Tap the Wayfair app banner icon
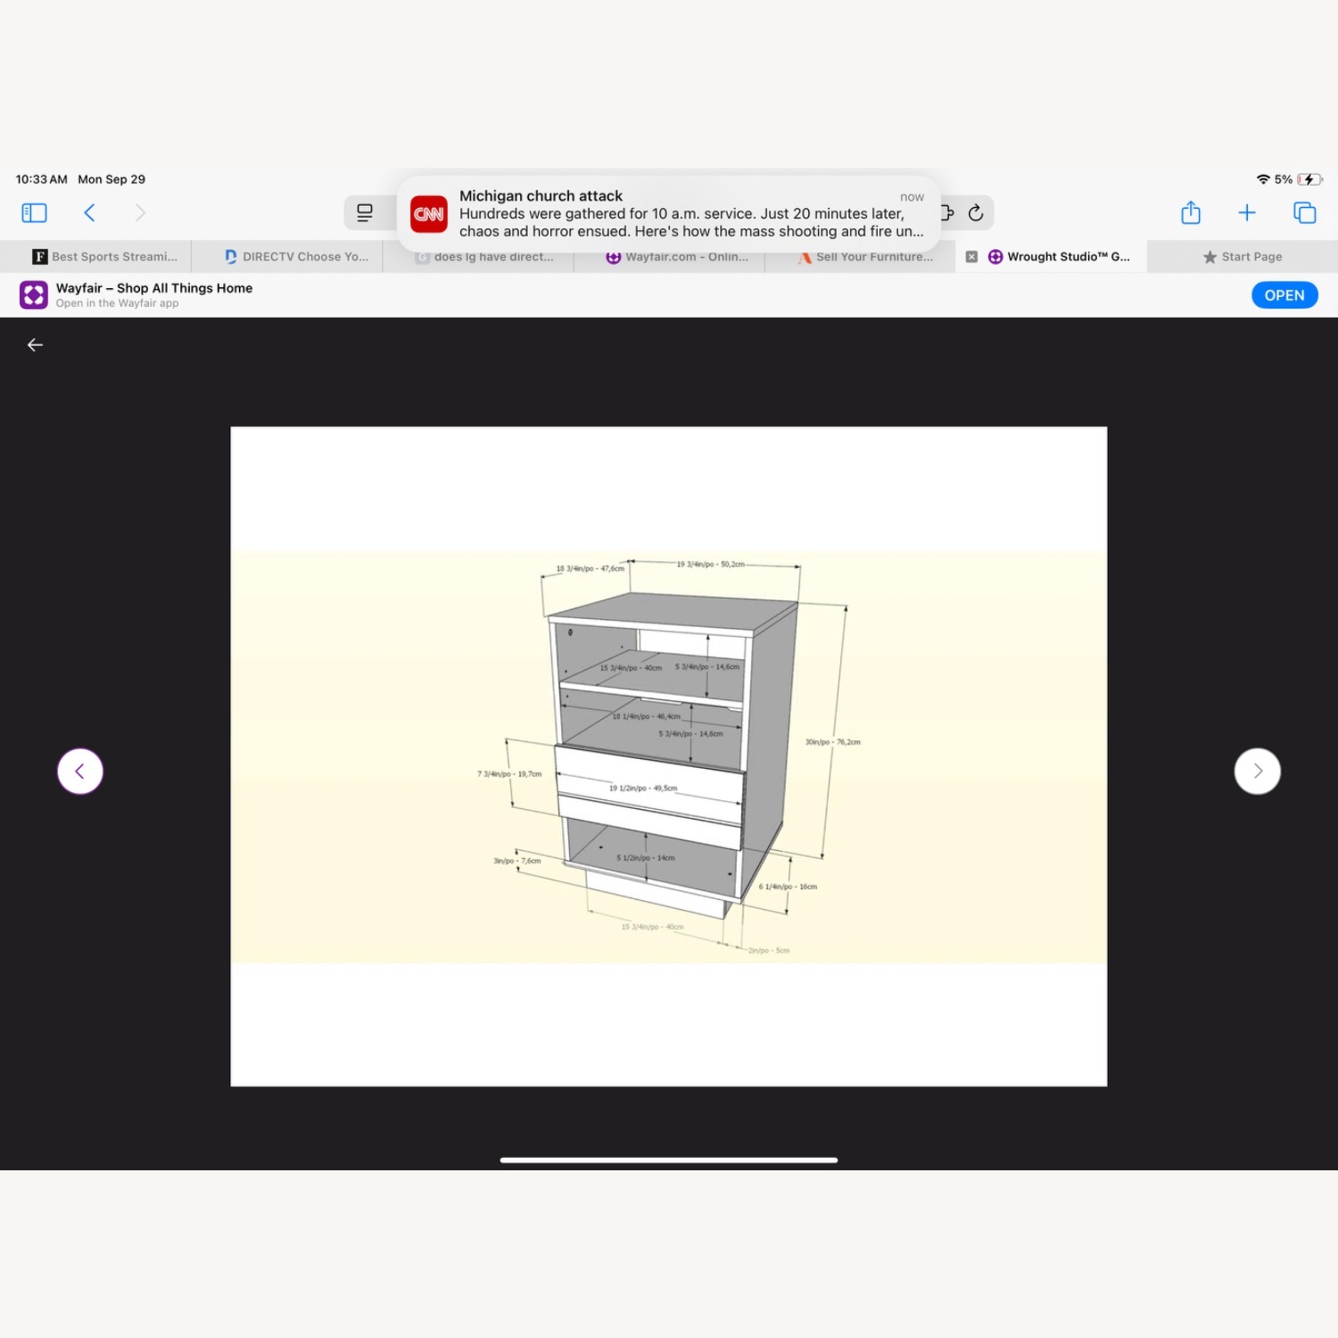 pyautogui.click(x=34, y=295)
